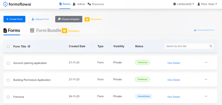The image size is (222, 105).
Task: Check the Account opening application checkbox
Action: [x=8, y=63]
